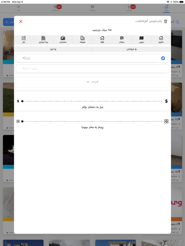Click the price slider handle
185x246 pixels.
click(22, 101)
